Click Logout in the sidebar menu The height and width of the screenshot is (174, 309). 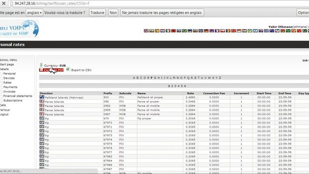tap(4, 115)
